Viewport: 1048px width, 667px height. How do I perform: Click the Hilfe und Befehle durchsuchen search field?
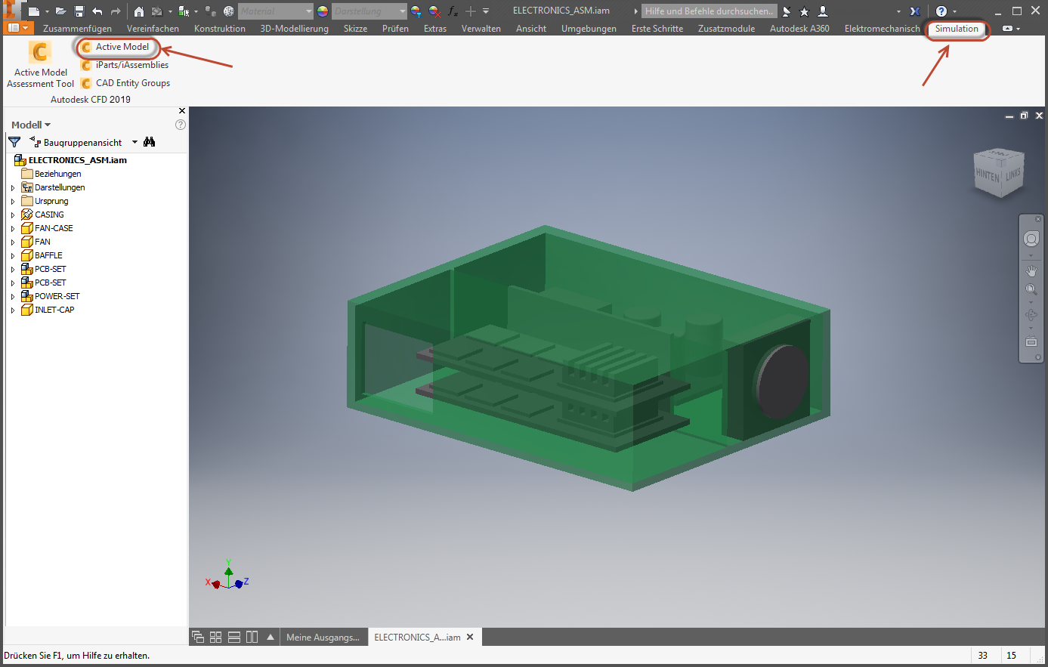pyautogui.click(x=709, y=11)
